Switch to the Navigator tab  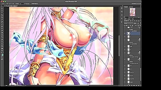click(126, 7)
